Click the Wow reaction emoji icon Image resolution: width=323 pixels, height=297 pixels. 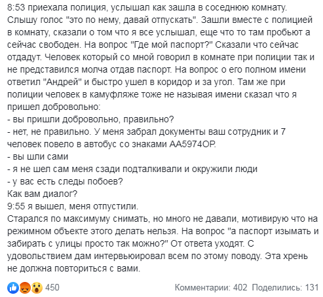point(37,288)
